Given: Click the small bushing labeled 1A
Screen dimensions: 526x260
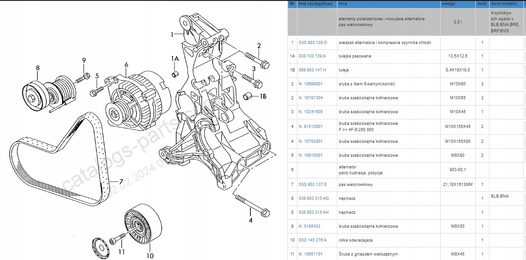Looking at the screenshot, I should [175, 74].
